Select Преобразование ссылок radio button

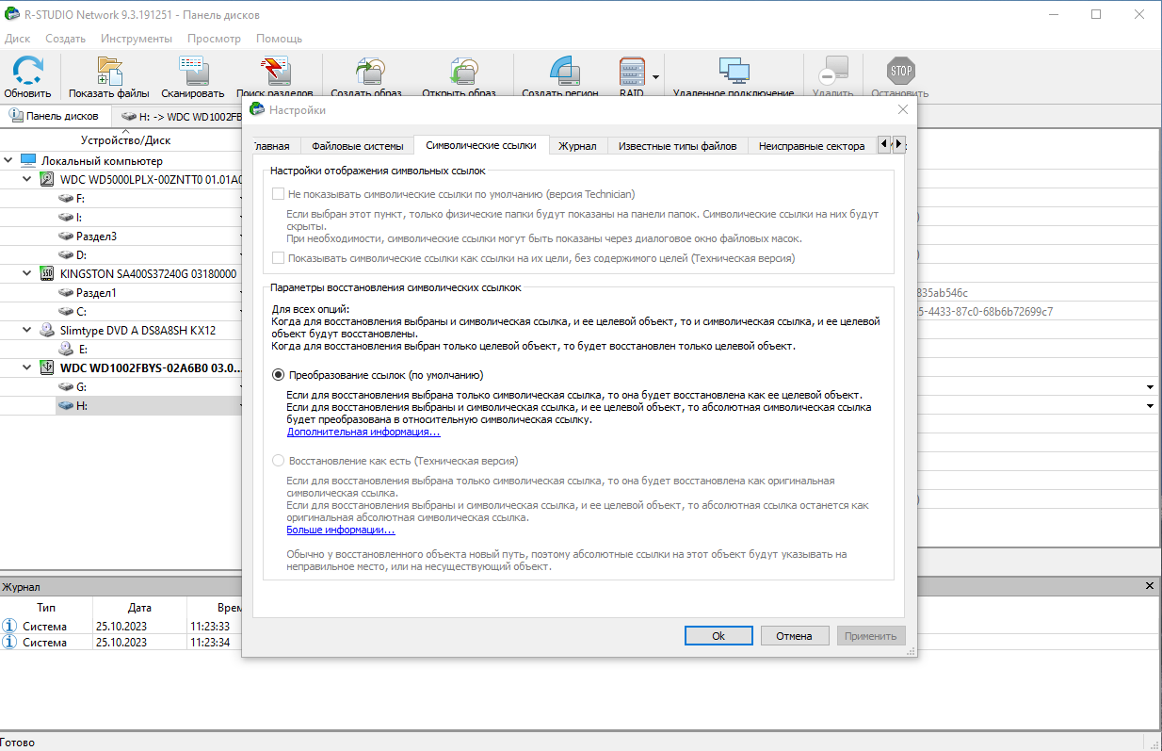click(x=278, y=374)
